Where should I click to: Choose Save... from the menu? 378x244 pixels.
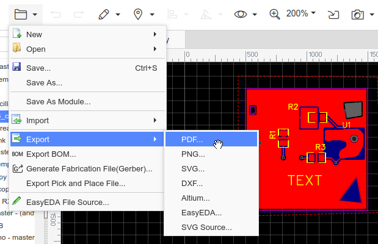pos(88,68)
